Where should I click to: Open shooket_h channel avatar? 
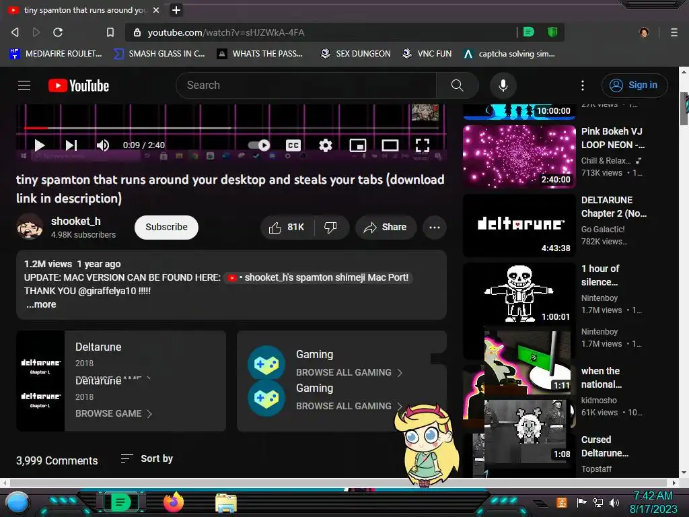30,226
